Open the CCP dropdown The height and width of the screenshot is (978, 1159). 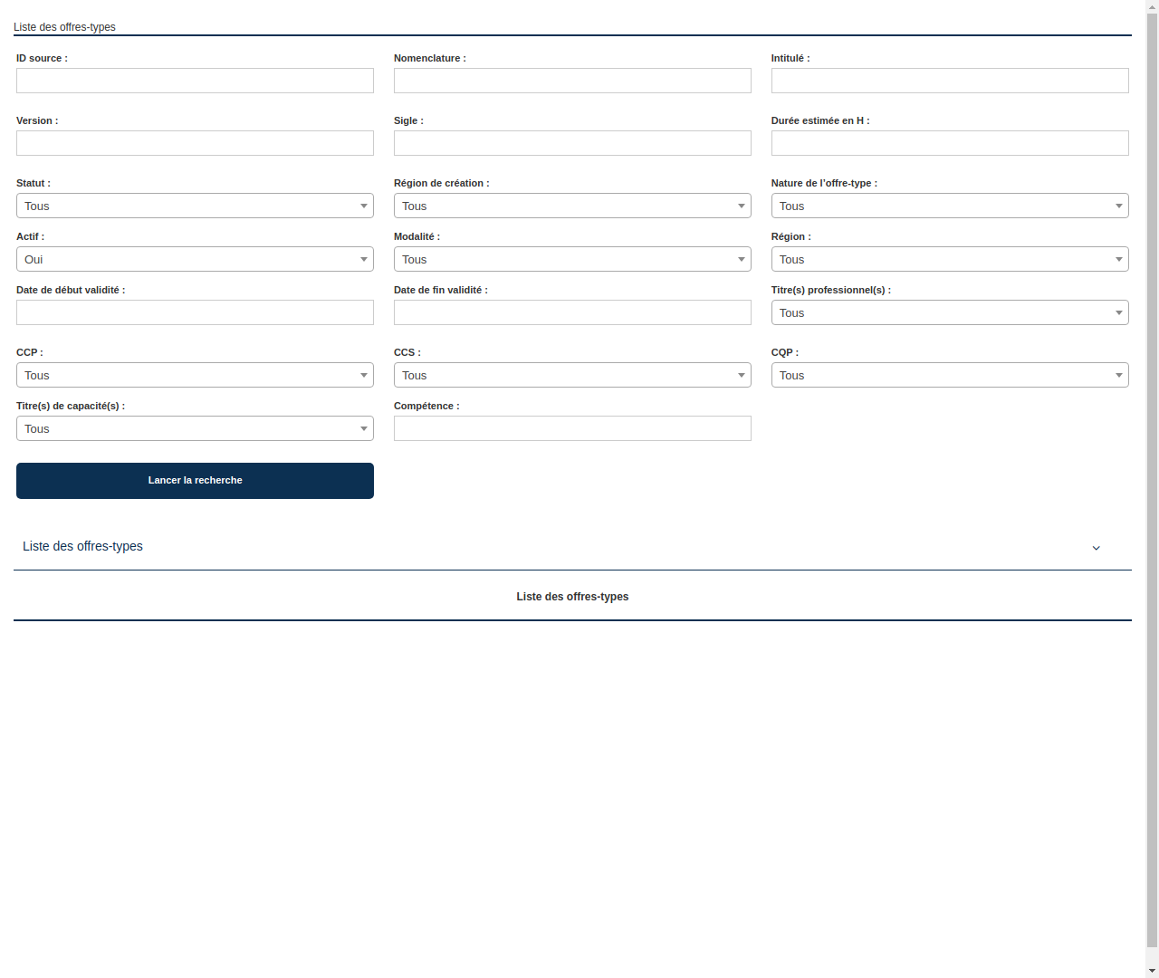(x=195, y=375)
